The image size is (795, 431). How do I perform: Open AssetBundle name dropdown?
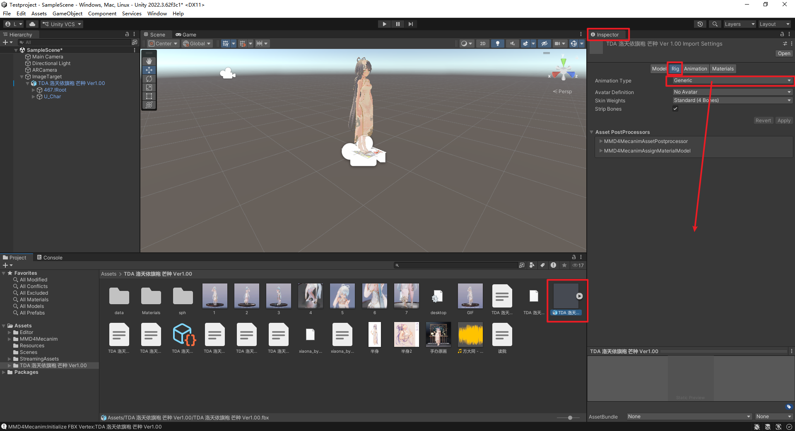pos(689,416)
